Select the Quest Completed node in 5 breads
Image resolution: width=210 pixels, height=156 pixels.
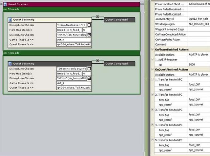119,20
